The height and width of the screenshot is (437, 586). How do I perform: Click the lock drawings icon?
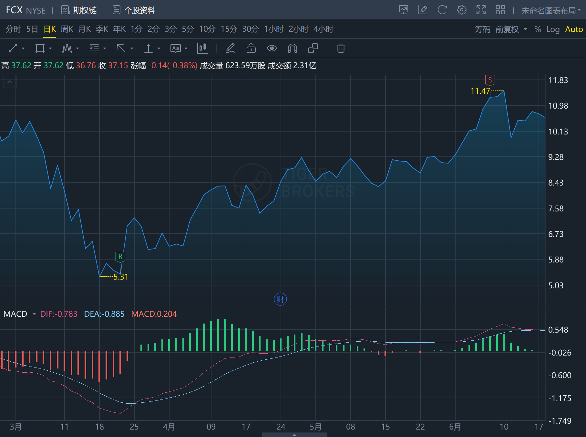[x=251, y=48]
